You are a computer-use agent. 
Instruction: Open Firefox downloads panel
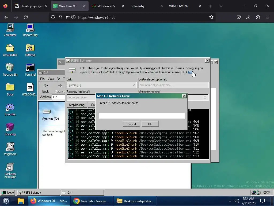248,17
